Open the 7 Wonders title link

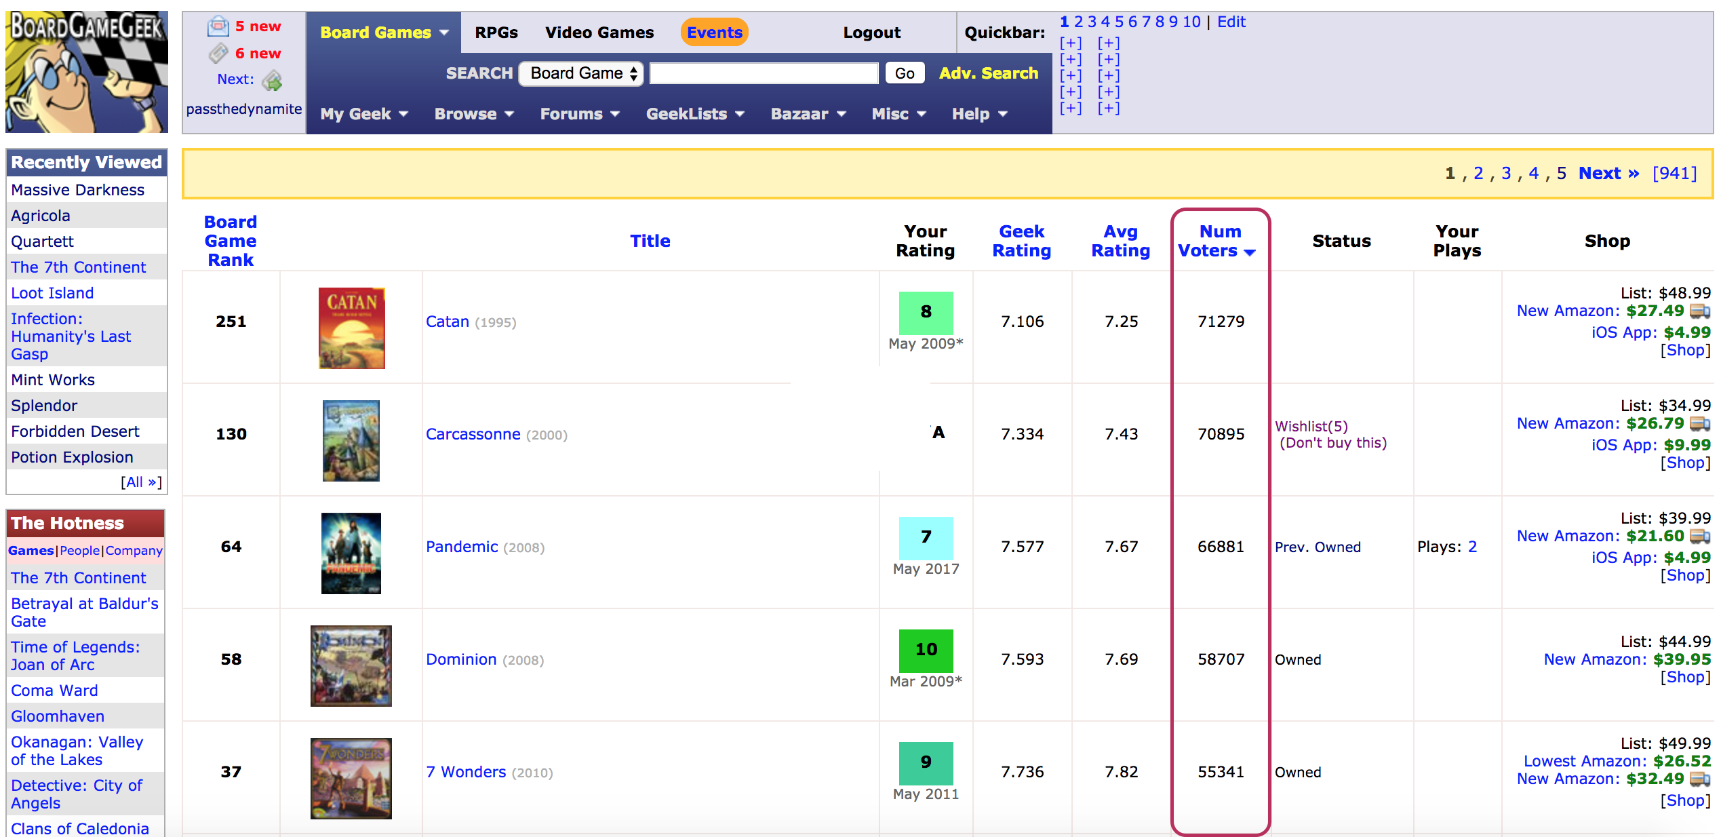(x=466, y=772)
